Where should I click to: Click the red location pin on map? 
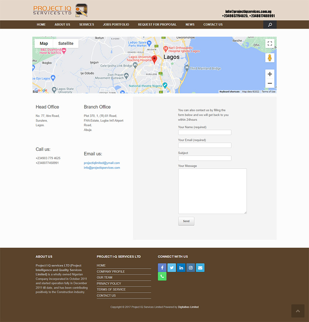(154, 60)
